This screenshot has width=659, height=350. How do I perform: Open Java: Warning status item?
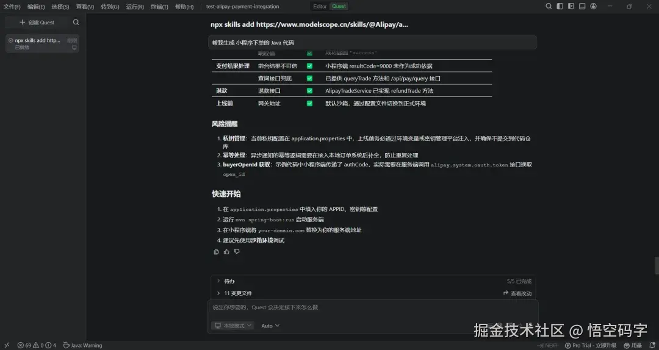pyautogui.click(x=83, y=345)
